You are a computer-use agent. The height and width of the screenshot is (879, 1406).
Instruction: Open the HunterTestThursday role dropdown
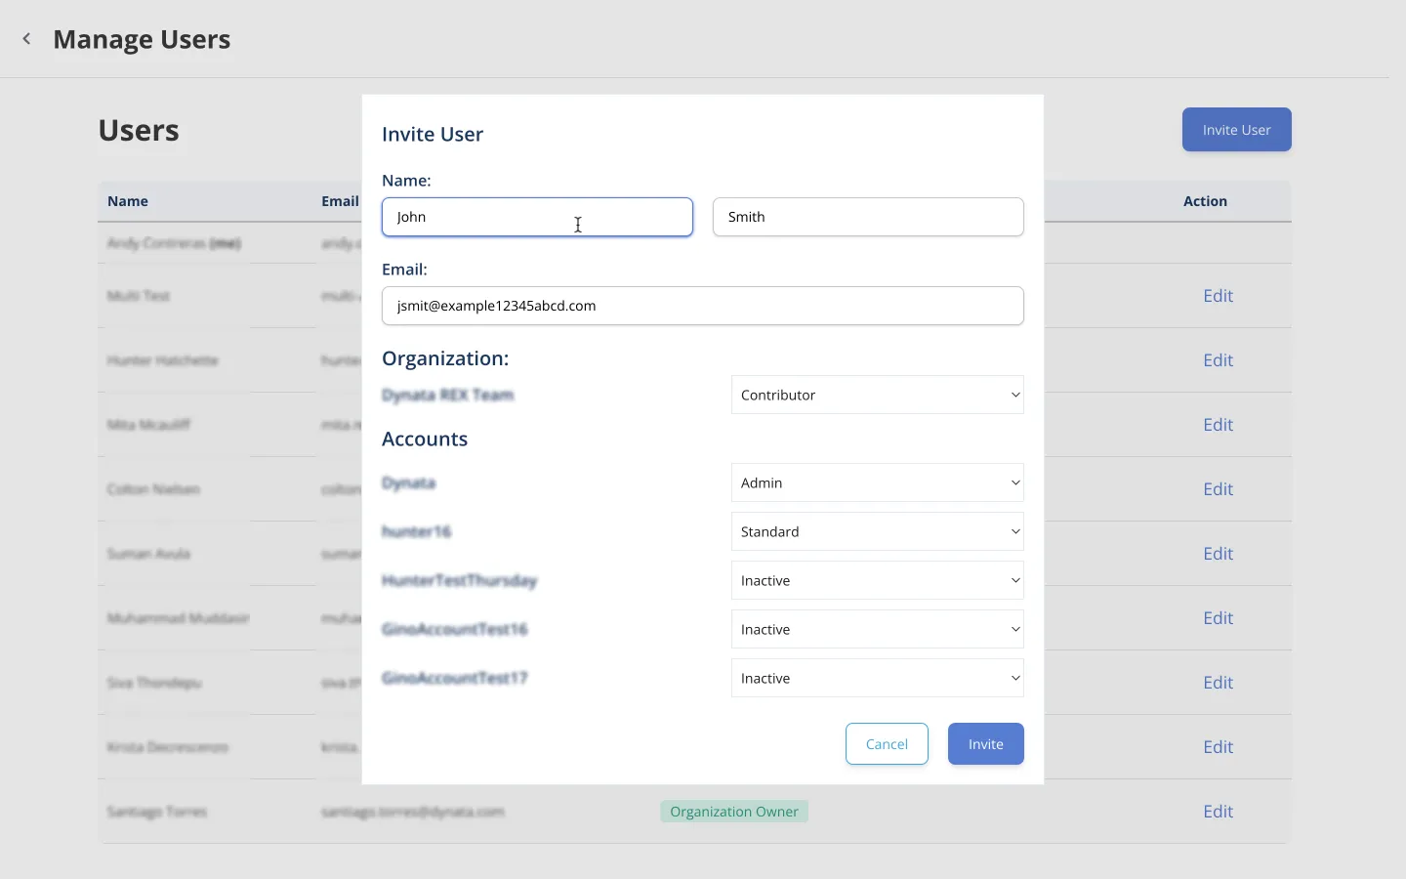pos(877,580)
